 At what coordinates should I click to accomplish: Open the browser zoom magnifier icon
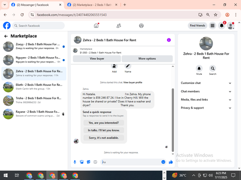208,15
